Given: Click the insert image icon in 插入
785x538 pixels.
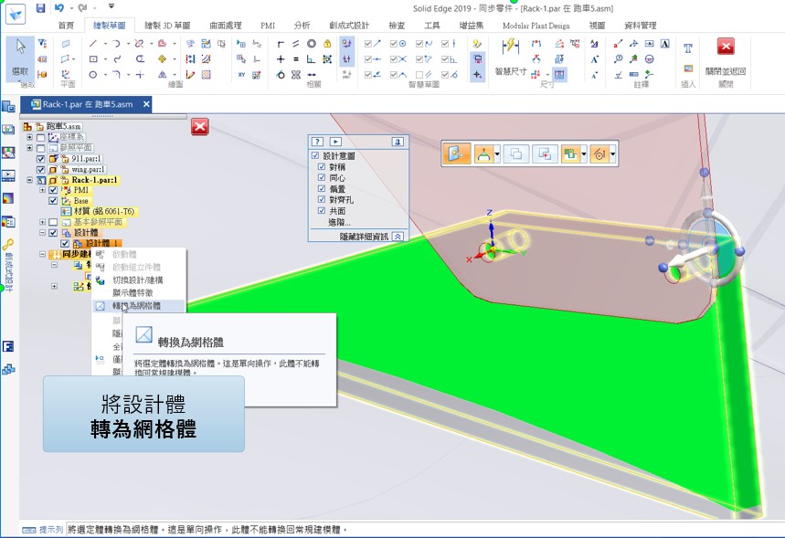Looking at the screenshot, I should click(x=688, y=69).
